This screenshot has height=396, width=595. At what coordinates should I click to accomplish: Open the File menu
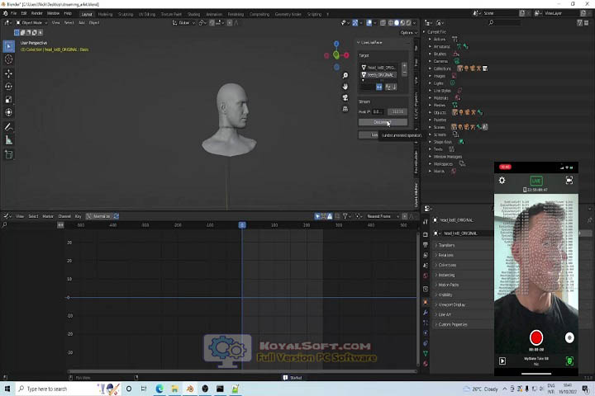[14, 13]
